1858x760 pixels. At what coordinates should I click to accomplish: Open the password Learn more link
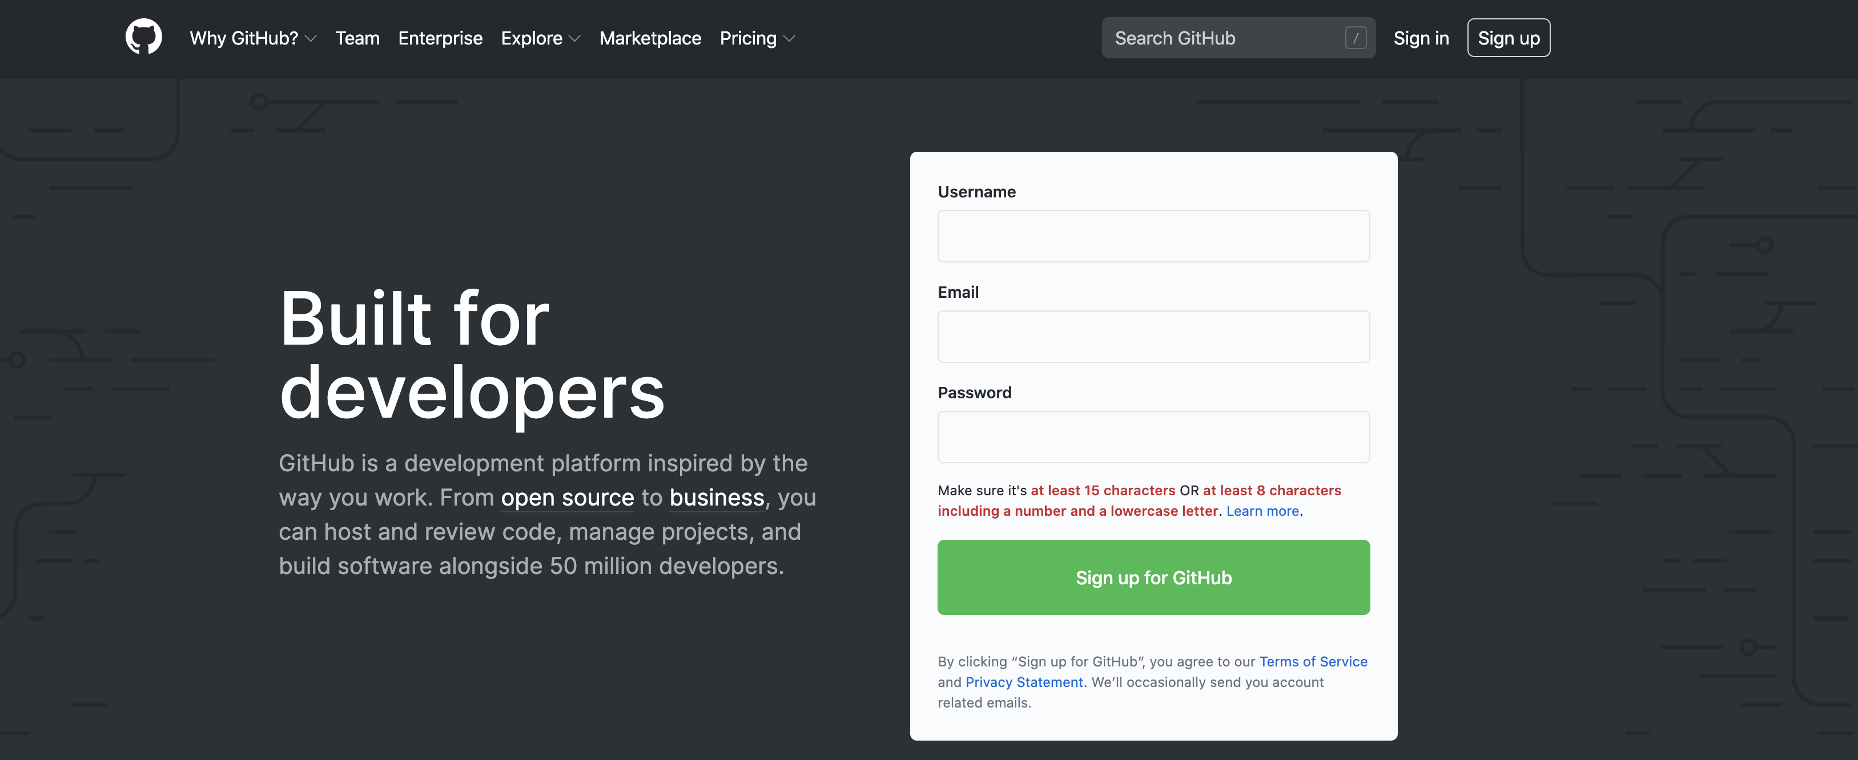coord(1262,511)
